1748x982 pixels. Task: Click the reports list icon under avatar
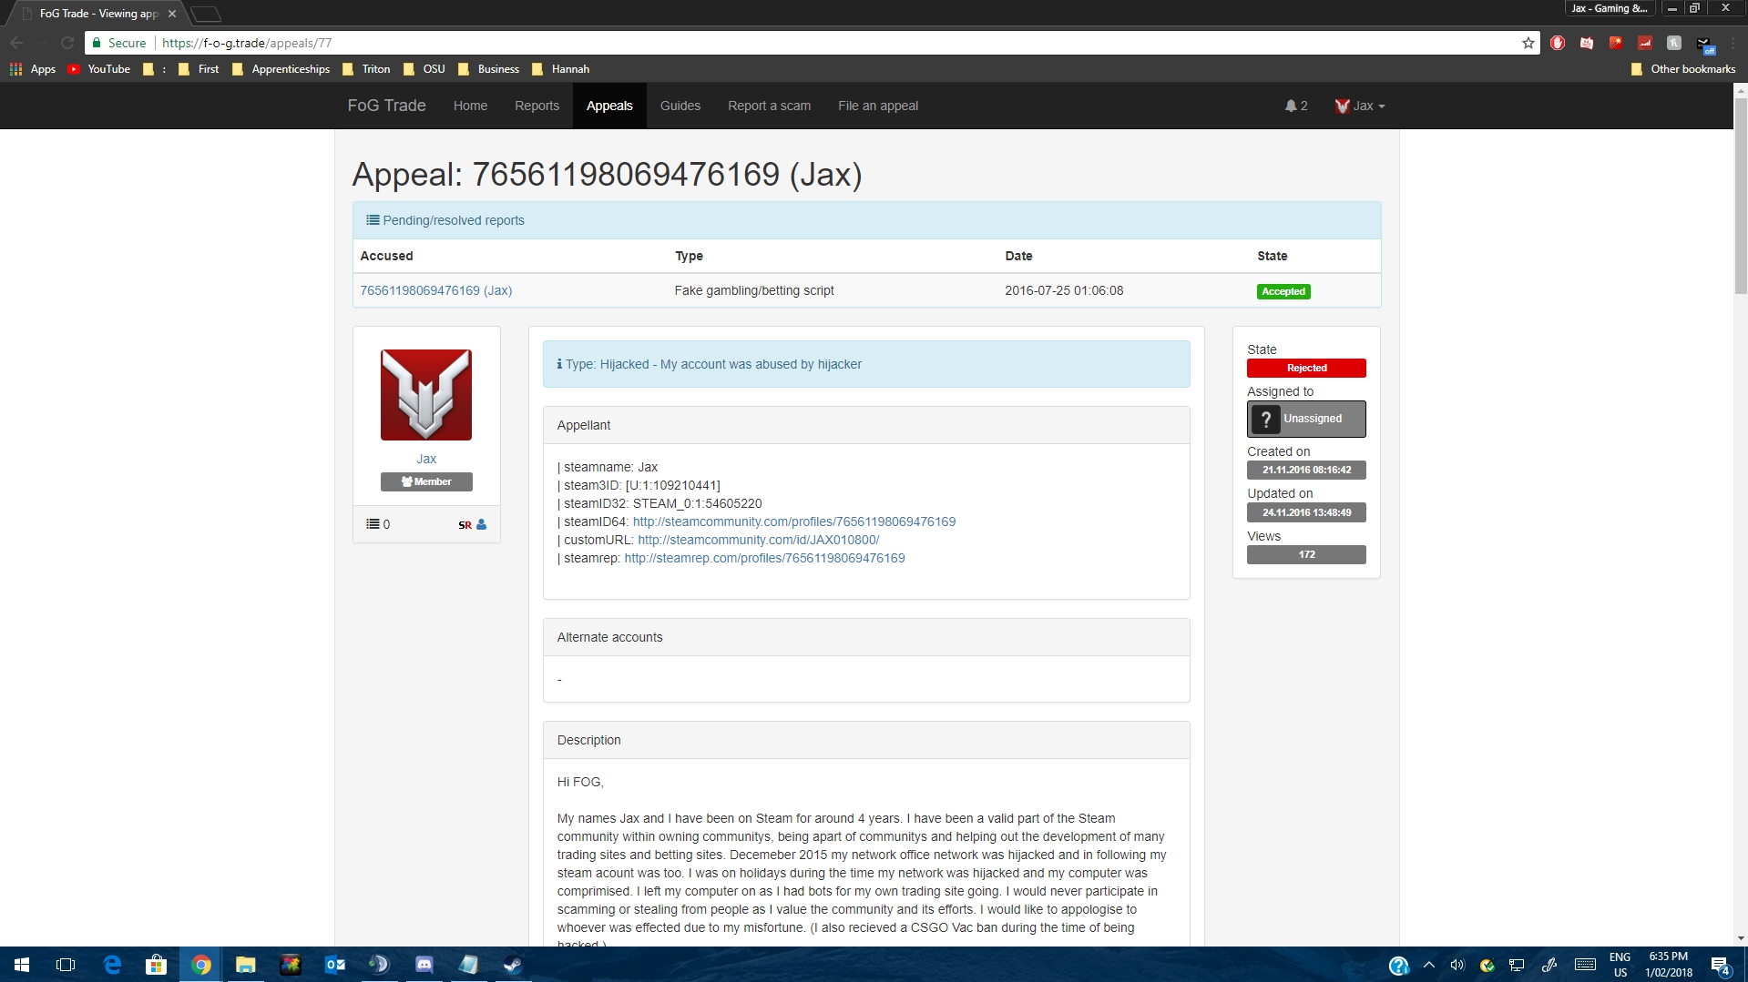373,524
